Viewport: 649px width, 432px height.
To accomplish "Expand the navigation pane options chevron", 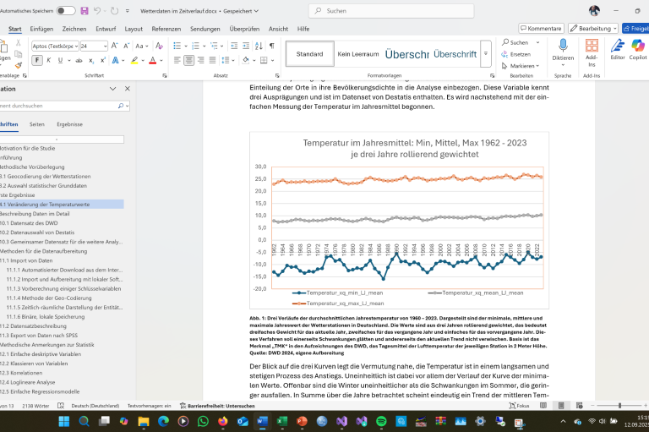I will 112,89.
